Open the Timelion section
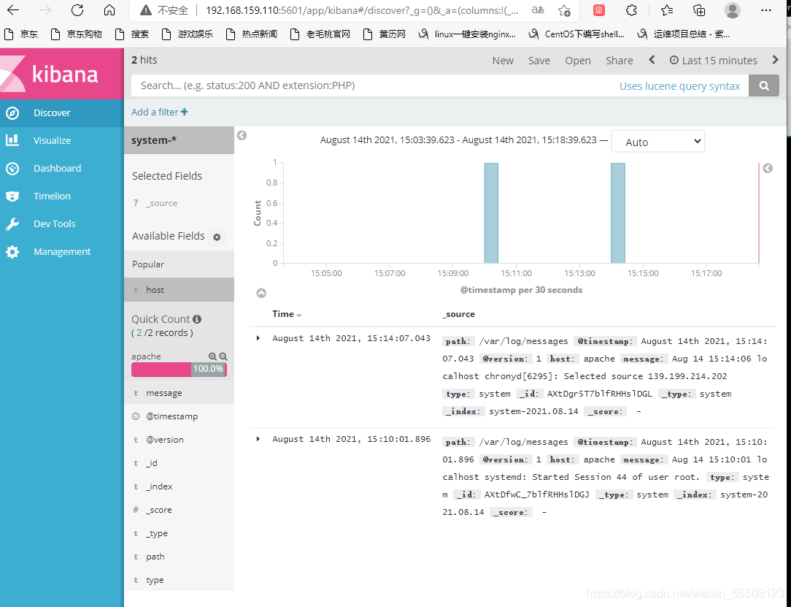Viewport: 791px width, 607px height. (x=61, y=196)
